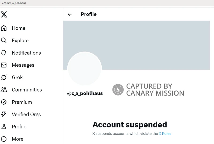Screen dimensions: 214x144
Task: Select the Home menu label
Action: point(18,28)
